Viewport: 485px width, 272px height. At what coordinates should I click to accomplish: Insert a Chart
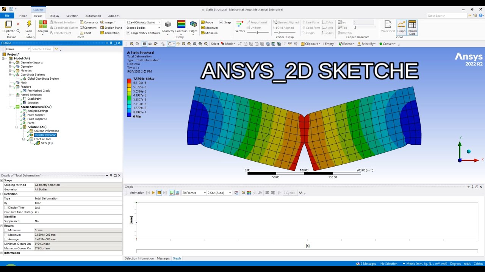[86, 33]
